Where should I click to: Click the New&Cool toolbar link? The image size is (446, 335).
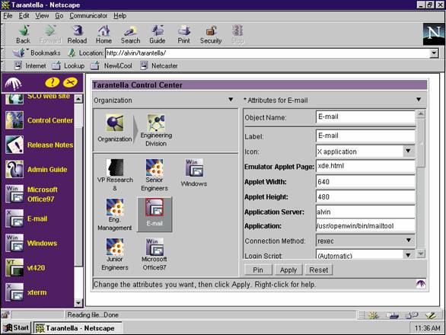[x=111, y=65]
